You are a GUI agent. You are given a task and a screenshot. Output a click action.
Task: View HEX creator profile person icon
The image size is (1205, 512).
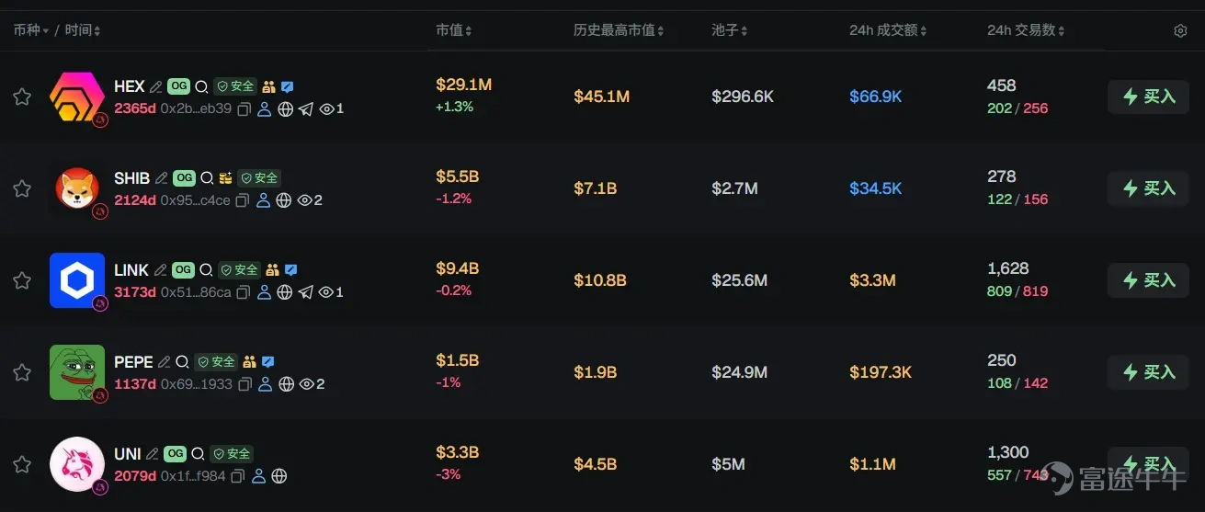265,108
